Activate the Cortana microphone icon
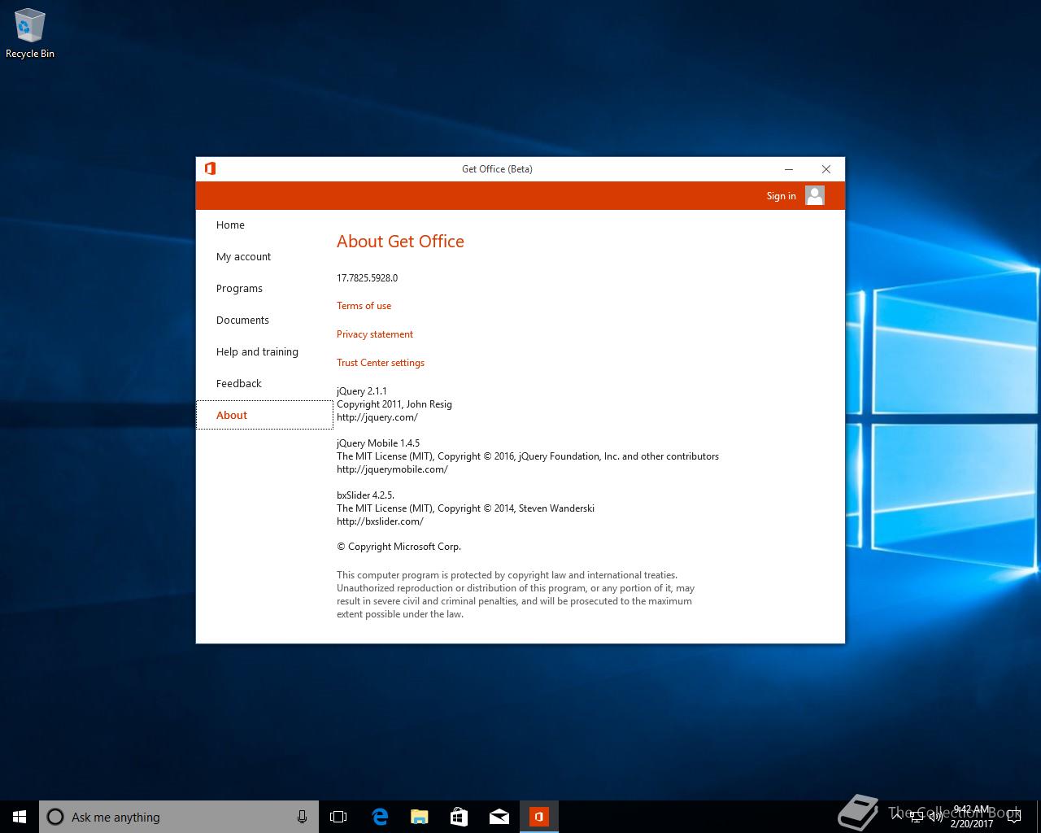Viewport: 1041px width, 833px height. pos(302,817)
